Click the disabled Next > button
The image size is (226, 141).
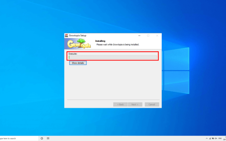pos(135,104)
